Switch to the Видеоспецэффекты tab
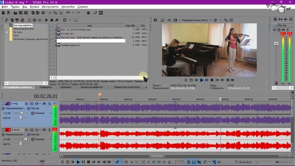The image size is (295, 166). click(x=92, y=87)
